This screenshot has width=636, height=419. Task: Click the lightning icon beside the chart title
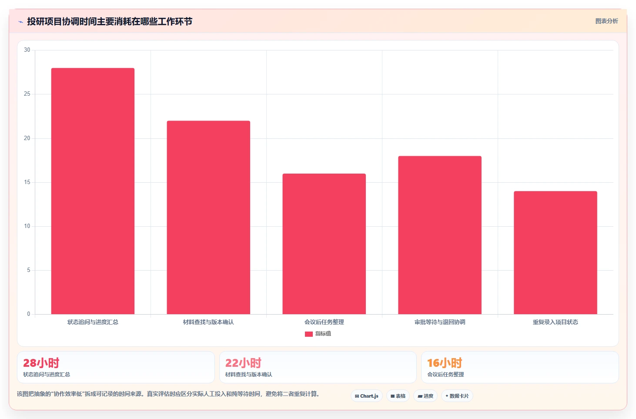[20, 22]
